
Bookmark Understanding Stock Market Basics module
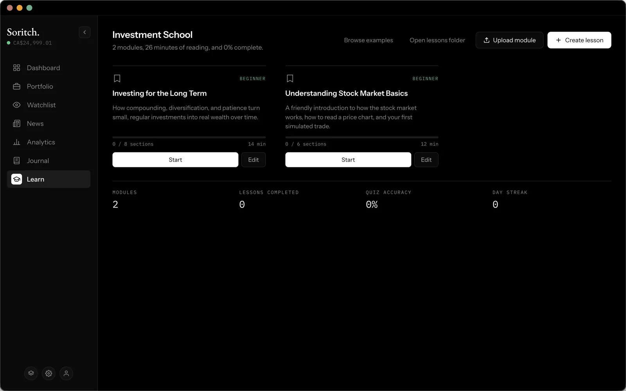pyautogui.click(x=290, y=79)
